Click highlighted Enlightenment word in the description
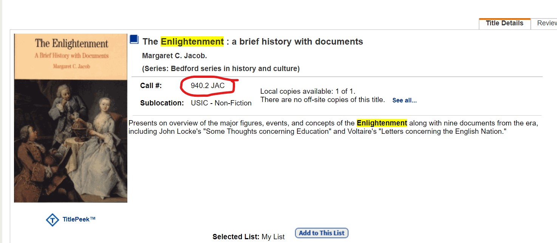This screenshot has height=243, width=557. 382,123
